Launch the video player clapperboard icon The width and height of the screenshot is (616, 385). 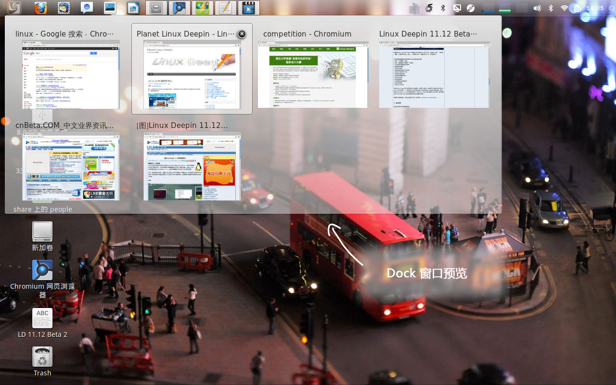tap(248, 8)
